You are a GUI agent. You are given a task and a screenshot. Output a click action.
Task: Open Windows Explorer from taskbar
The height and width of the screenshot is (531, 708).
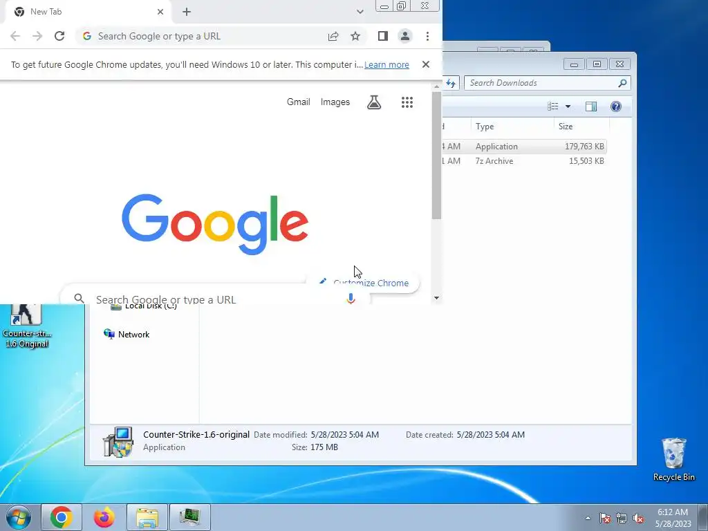click(x=147, y=517)
